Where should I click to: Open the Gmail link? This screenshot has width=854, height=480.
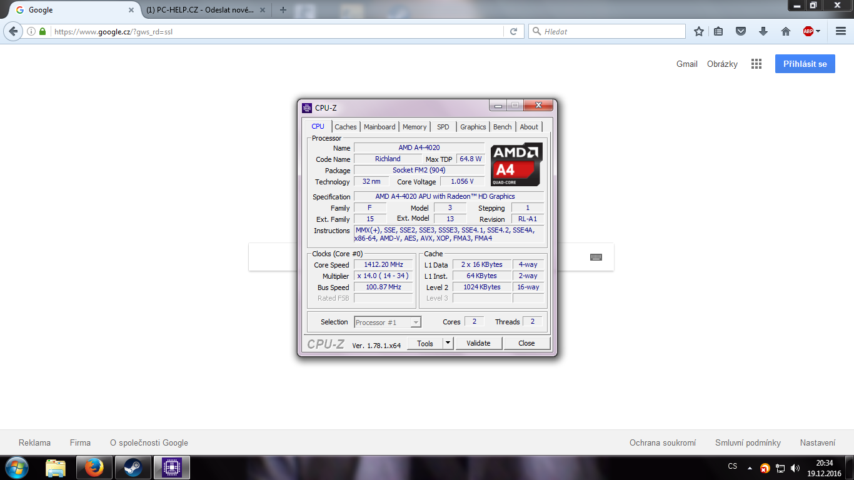pos(687,64)
